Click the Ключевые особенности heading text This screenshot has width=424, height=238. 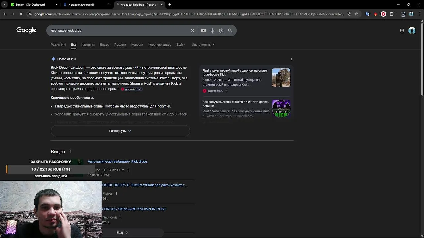[72, 98]
